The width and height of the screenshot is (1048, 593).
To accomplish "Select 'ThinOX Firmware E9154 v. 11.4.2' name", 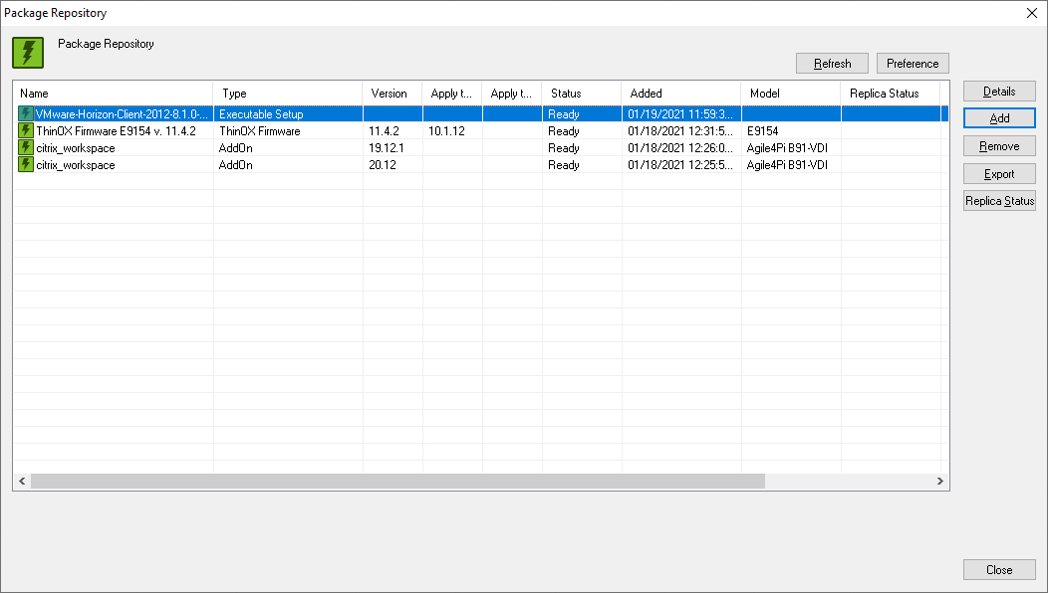I will point(117,131).
